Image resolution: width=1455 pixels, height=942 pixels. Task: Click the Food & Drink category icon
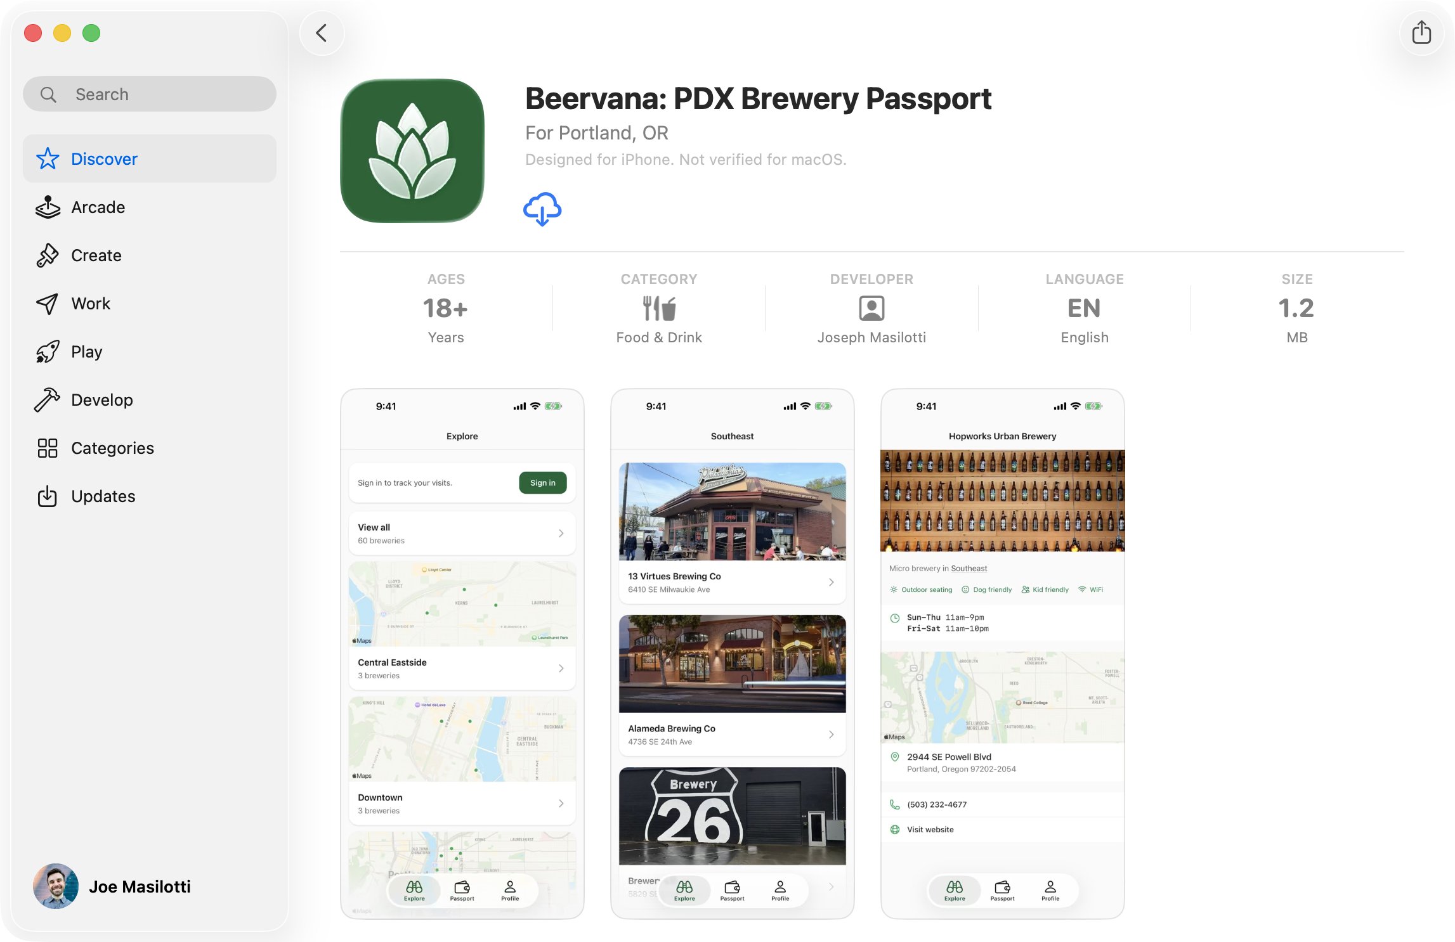point(659,309)
